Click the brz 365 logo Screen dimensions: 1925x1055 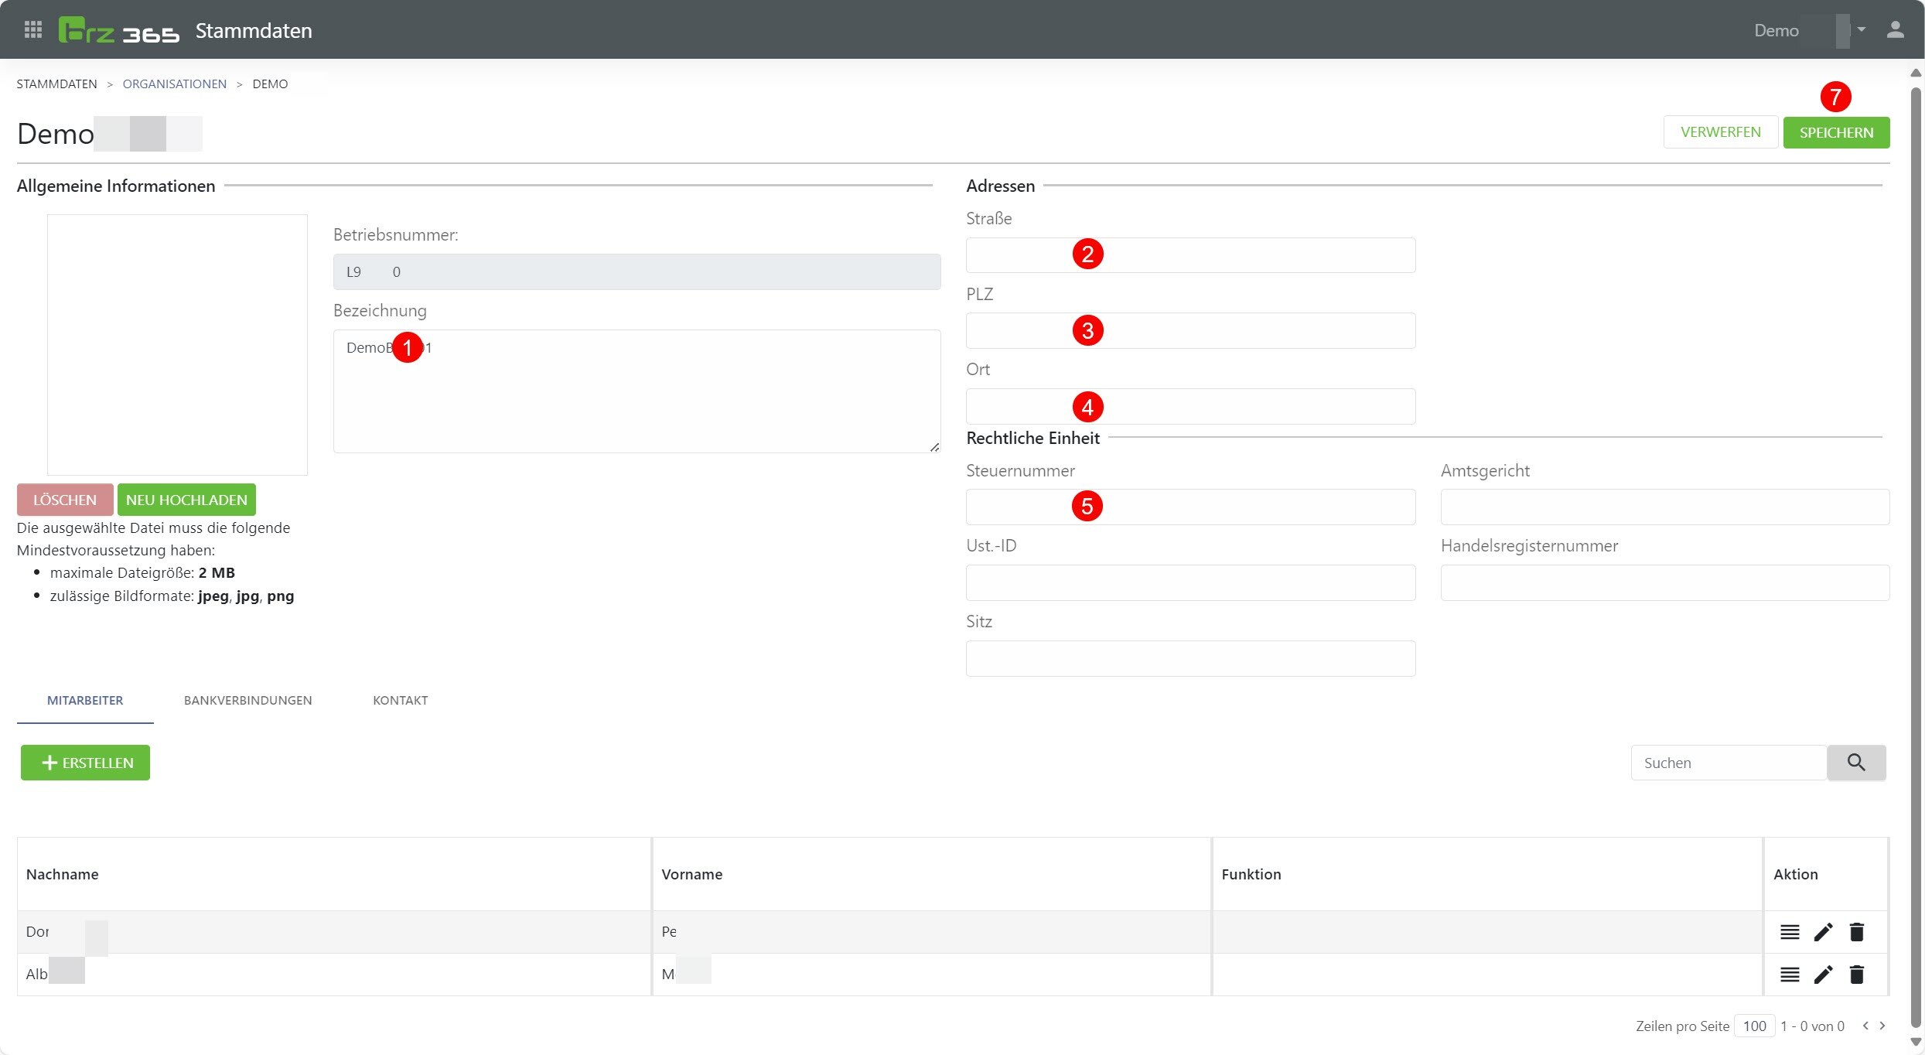(119, 30)
